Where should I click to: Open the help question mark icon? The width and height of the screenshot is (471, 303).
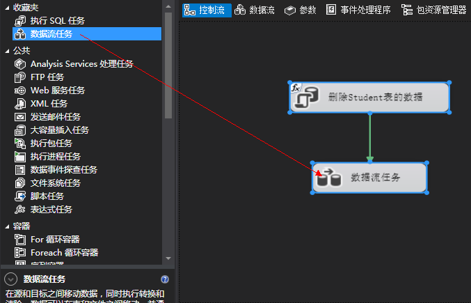tap(165, 279)
